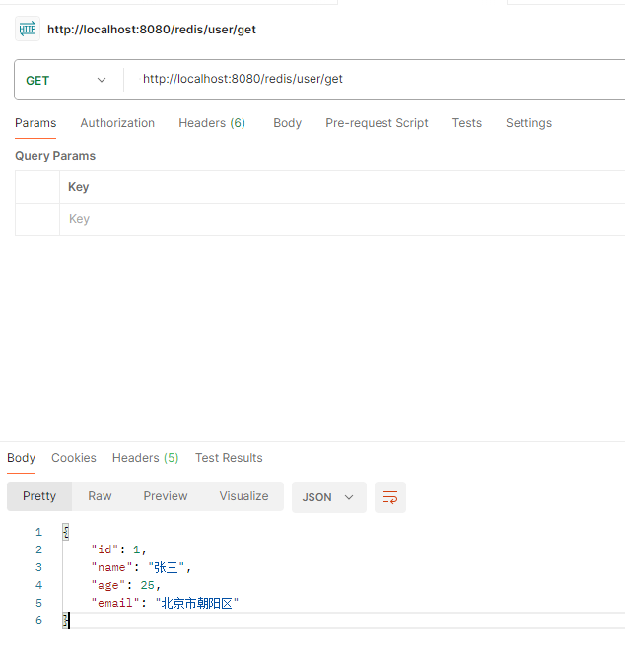Click the request URL input field

(375, 79)
